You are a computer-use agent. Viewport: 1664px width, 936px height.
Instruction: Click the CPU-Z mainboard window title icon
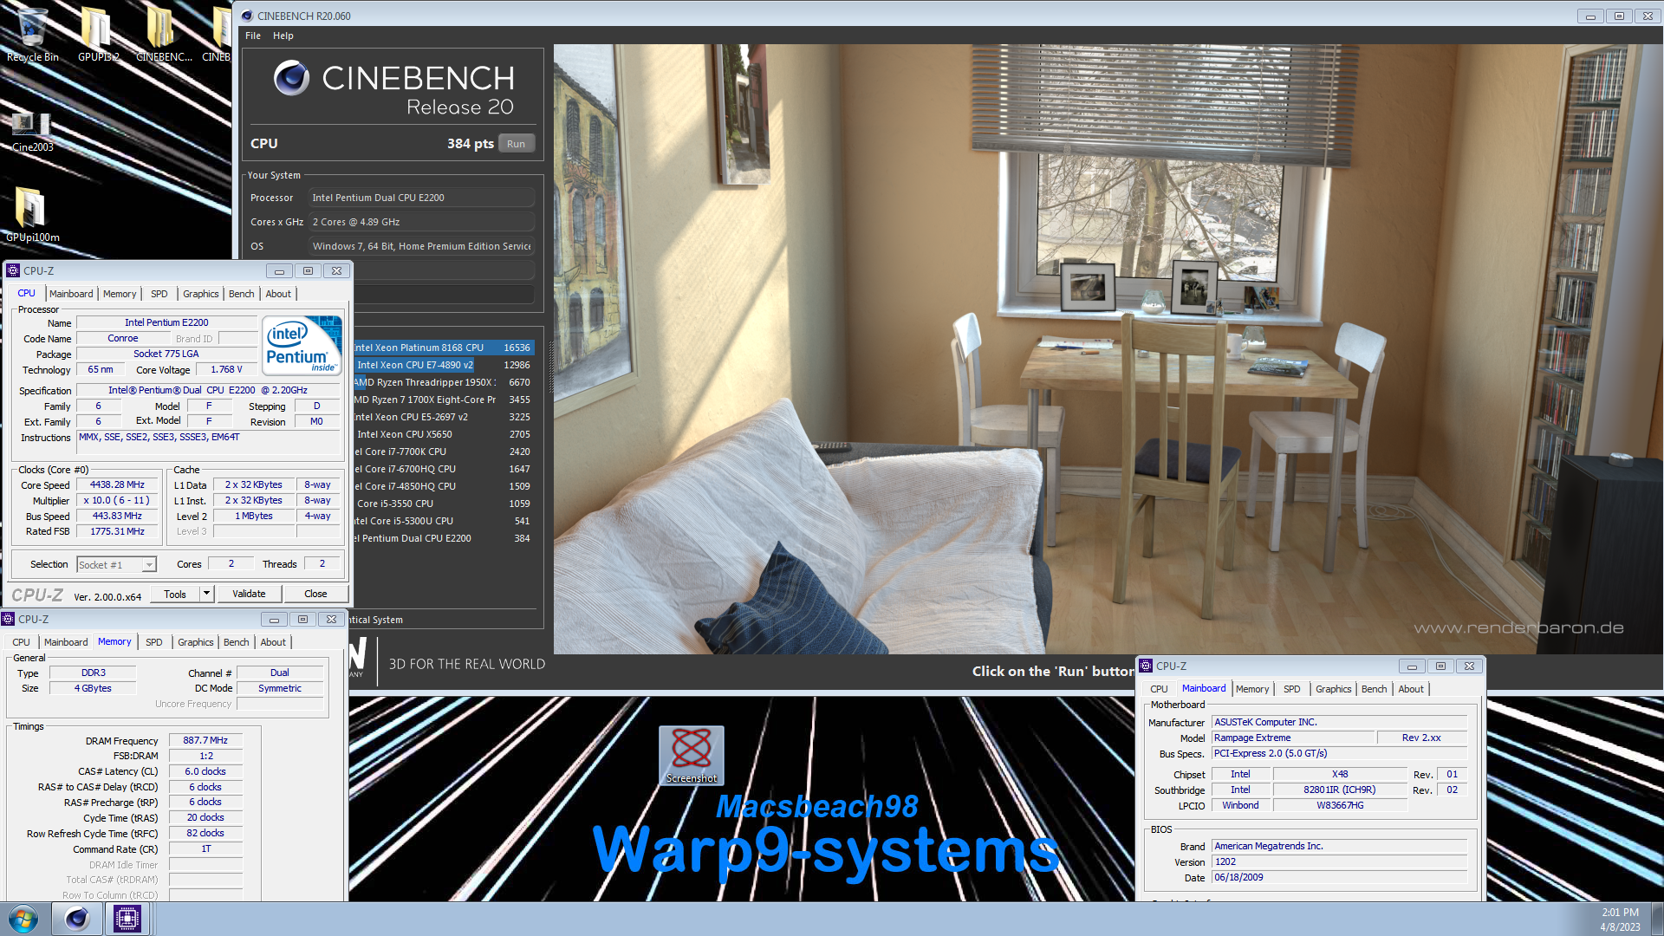pyautogui.click(x=1146, y=666)
